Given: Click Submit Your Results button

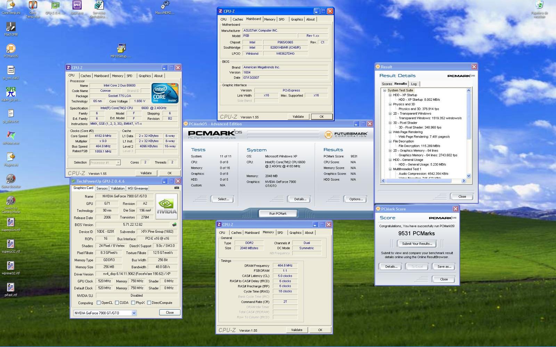Looking at the screenshot, I should (x=417, y=244).
